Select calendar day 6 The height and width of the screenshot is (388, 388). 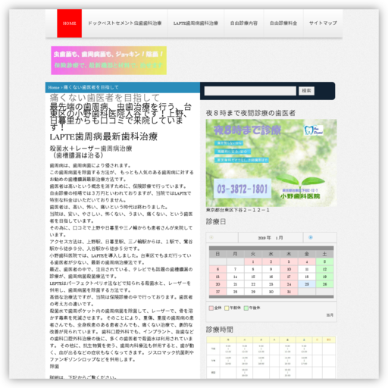coord(217,269)
